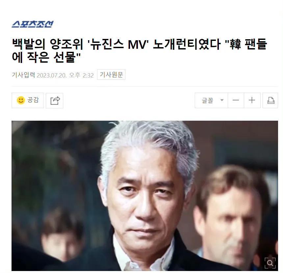This screenshot has height=273, width=283.
Task: Expand the 글꼴 font dropdown
Action: pyautogui.click(x=211, y=100)
